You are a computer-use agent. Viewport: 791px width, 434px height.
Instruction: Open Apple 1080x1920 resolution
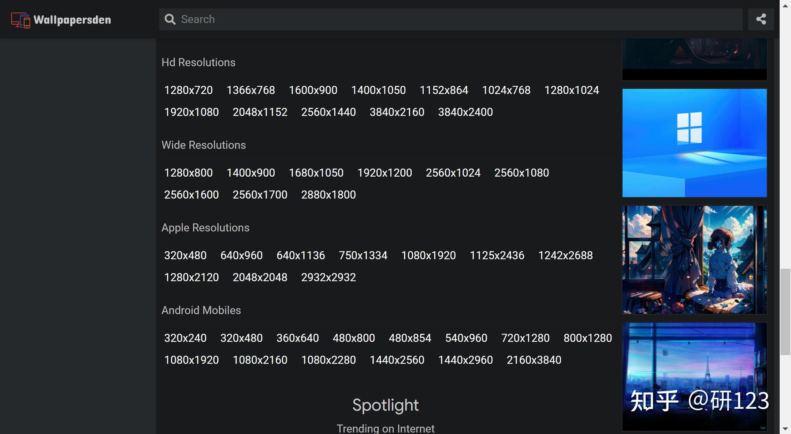click(428, 256)
